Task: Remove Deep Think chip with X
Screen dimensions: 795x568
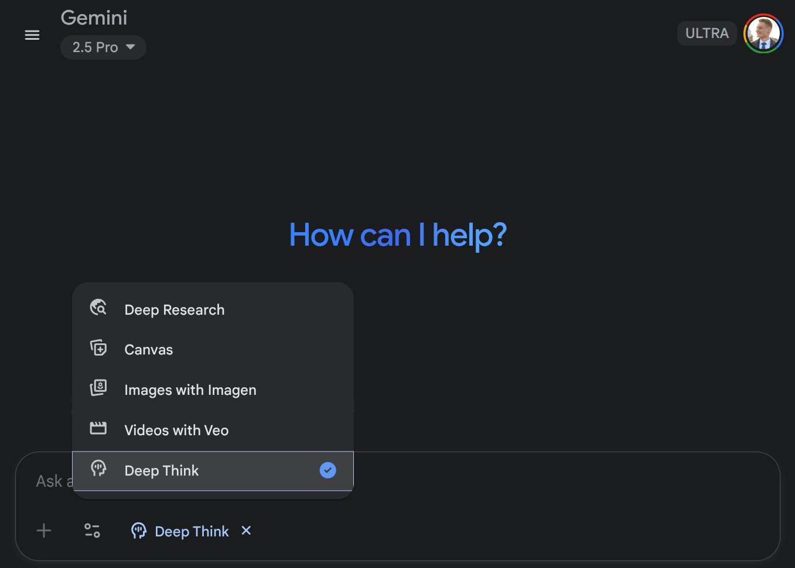Action: [247, 530]
